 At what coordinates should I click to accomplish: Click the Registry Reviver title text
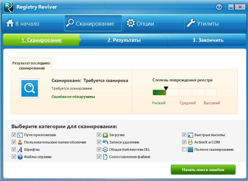37,7
